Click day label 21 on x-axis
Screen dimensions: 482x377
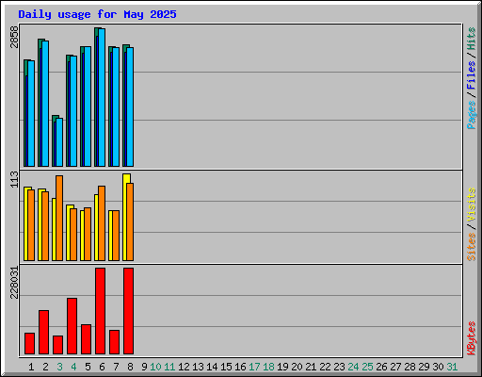pos(311,367)
